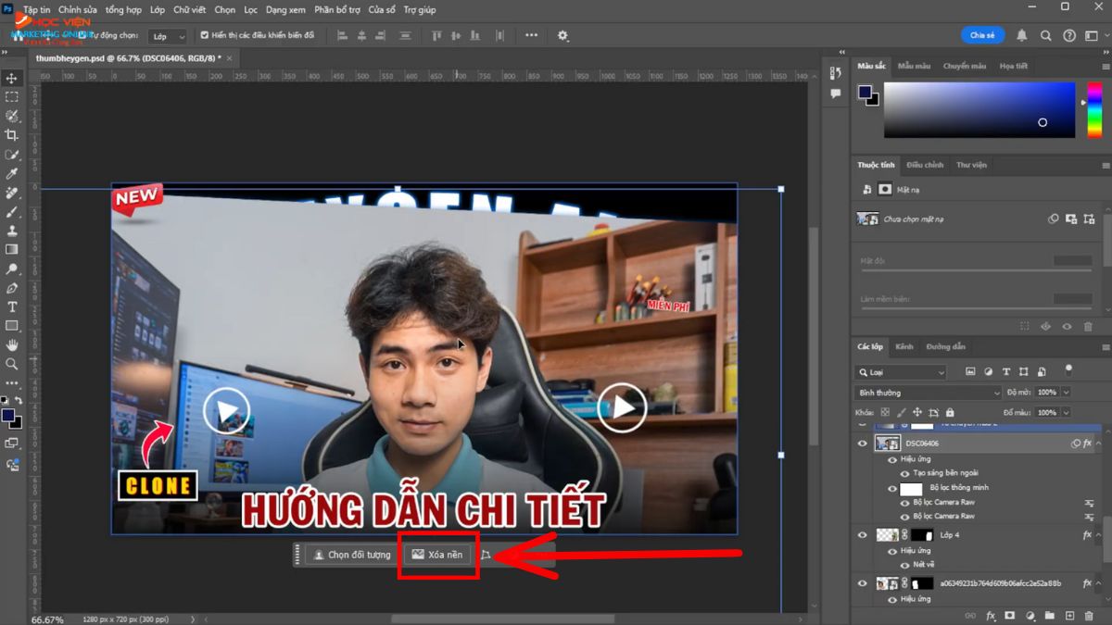Hide the Lớp 4 layer
The width and height of the screenshot is (1112, 625).
pos(862,535)
